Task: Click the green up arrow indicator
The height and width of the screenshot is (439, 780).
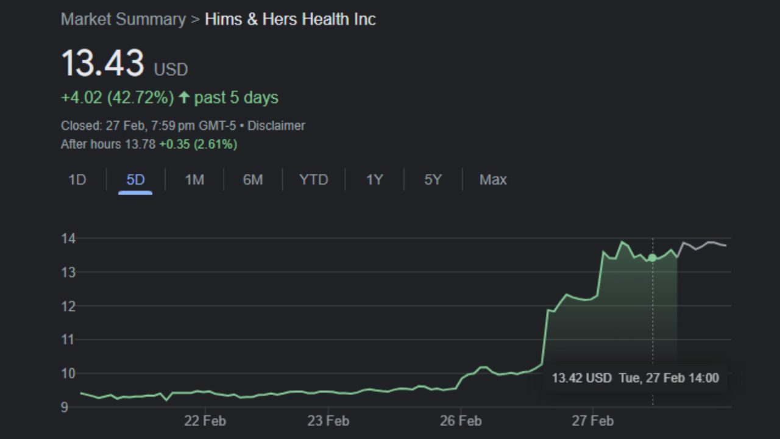Action: [x=184, y=98]
